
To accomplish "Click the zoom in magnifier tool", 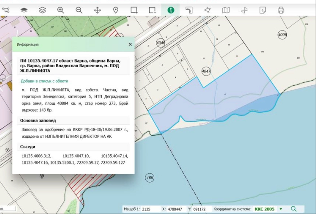I will click(x=60, y=10).
